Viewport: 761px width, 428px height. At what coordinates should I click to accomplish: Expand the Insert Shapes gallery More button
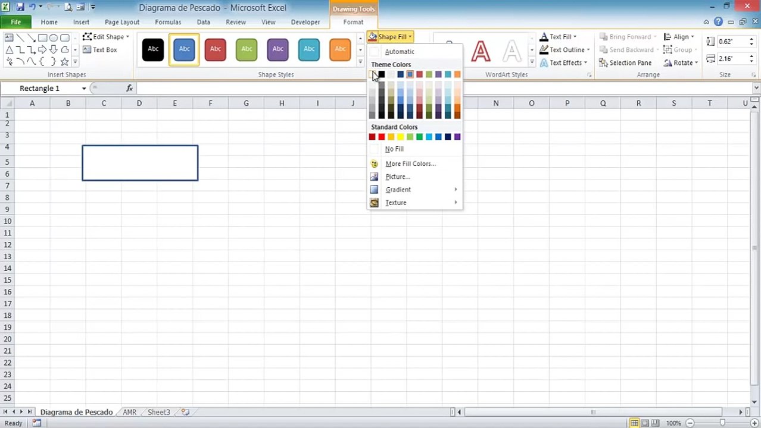(75, 62)
